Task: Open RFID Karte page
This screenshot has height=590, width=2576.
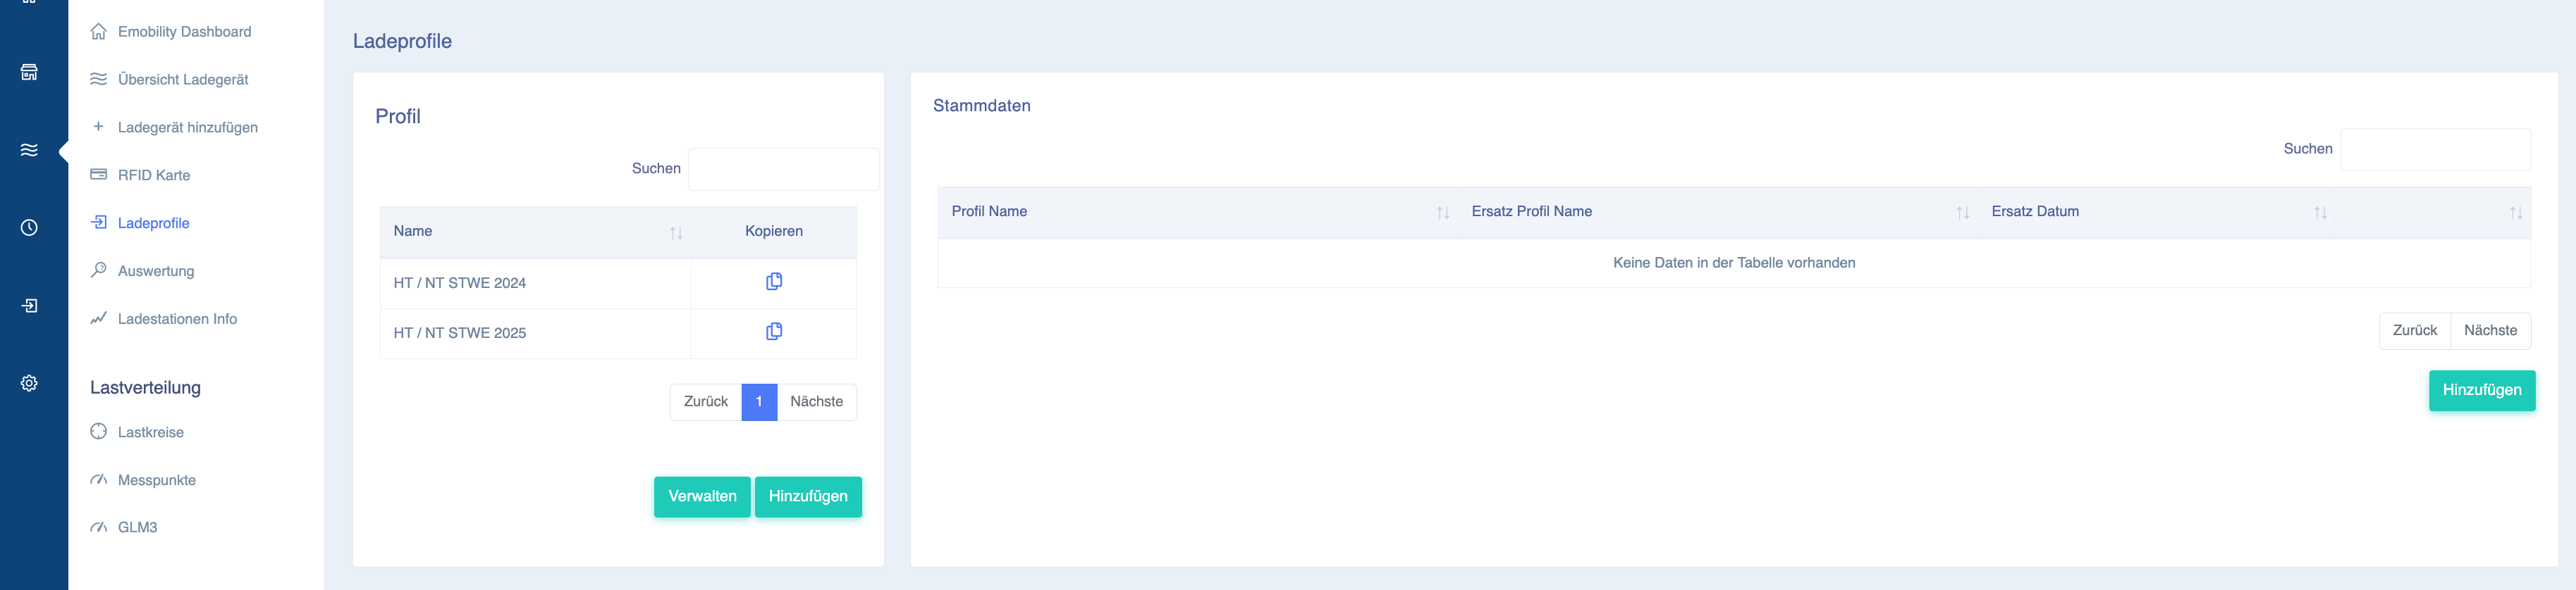Action: (154, 176)
